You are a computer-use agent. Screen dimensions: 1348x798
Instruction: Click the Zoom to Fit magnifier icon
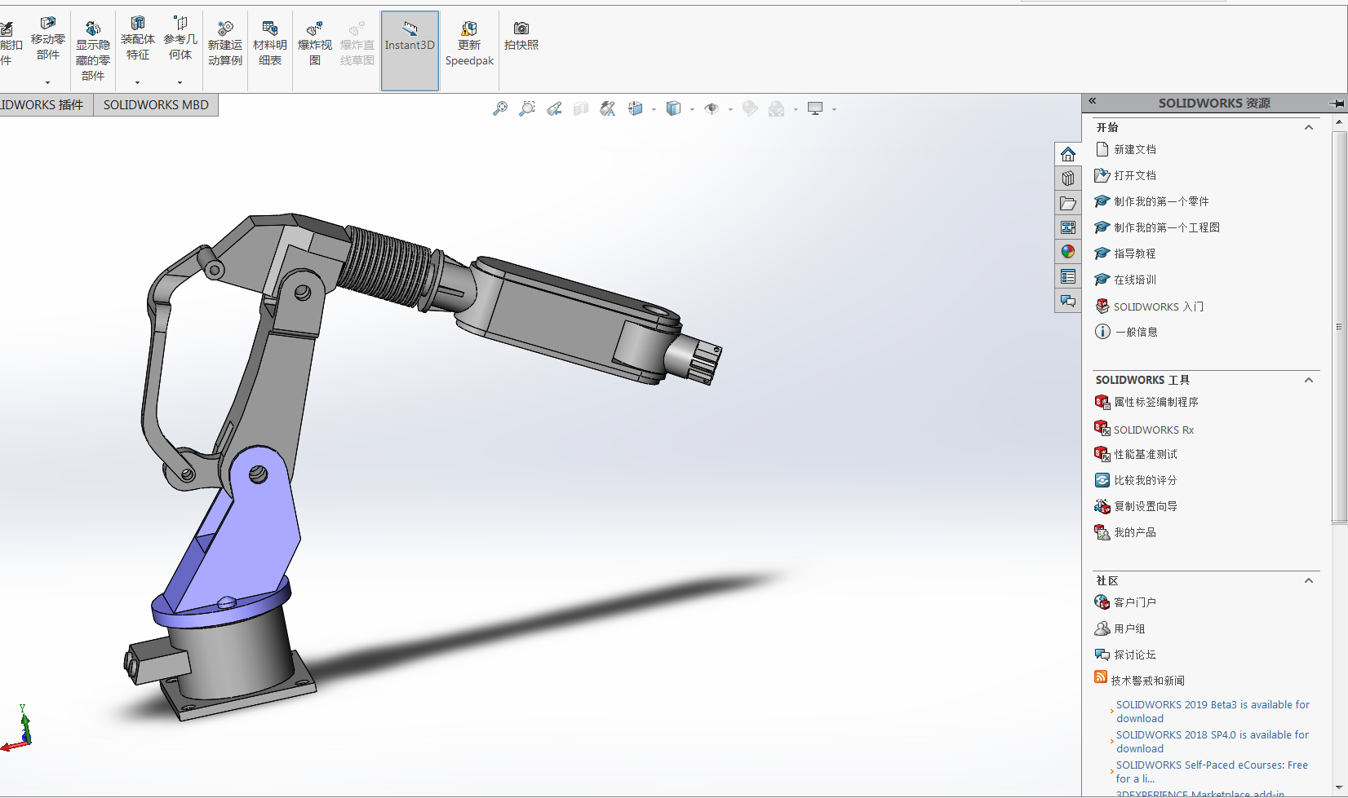point(500,108)
